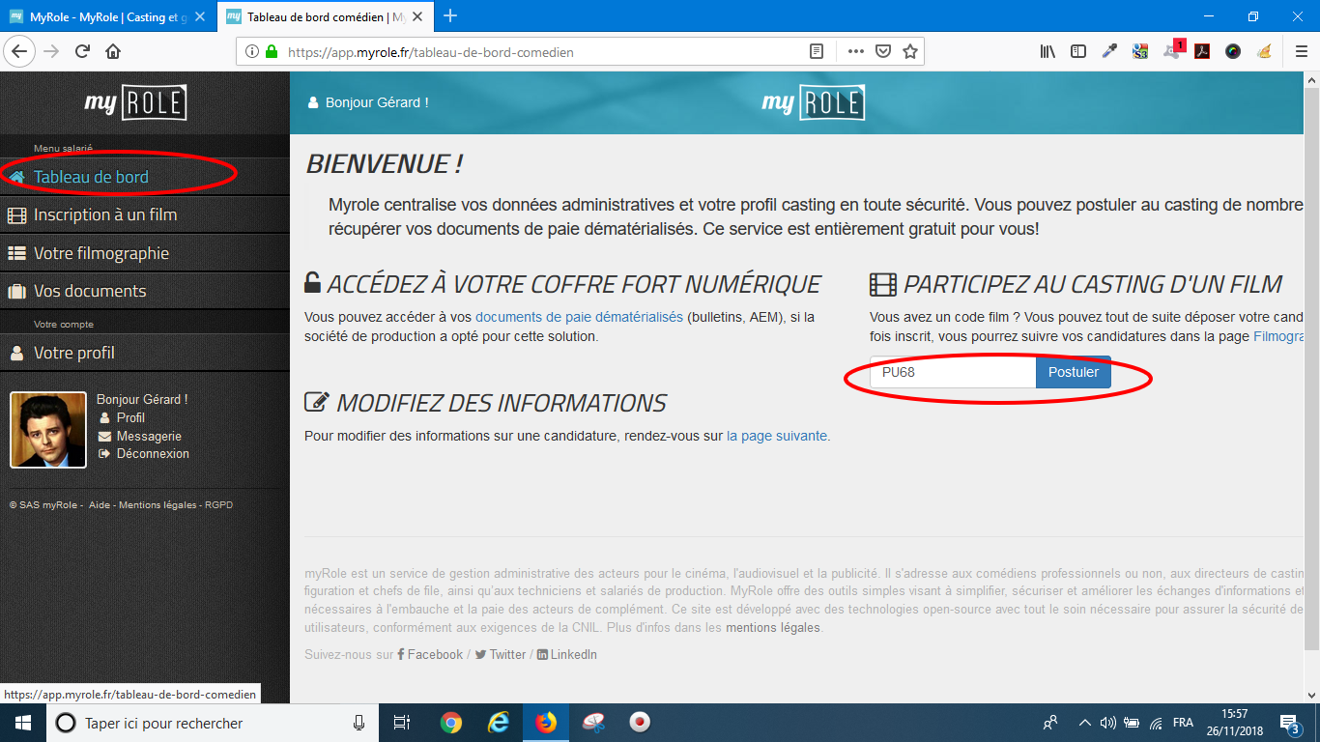This screenshot has height=742, width=1320.
Task: Open the Windows Start menu
Action: pos(23,723)
